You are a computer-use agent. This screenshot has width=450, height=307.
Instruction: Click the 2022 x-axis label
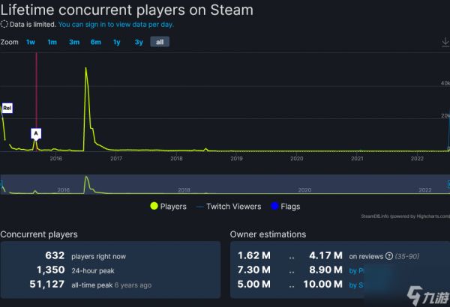[417, 159]
